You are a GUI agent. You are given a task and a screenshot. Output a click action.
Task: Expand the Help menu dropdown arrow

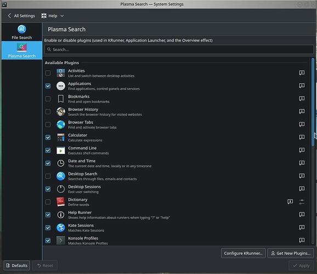62,16
